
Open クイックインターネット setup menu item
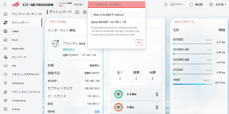click(x=27, y=14)
